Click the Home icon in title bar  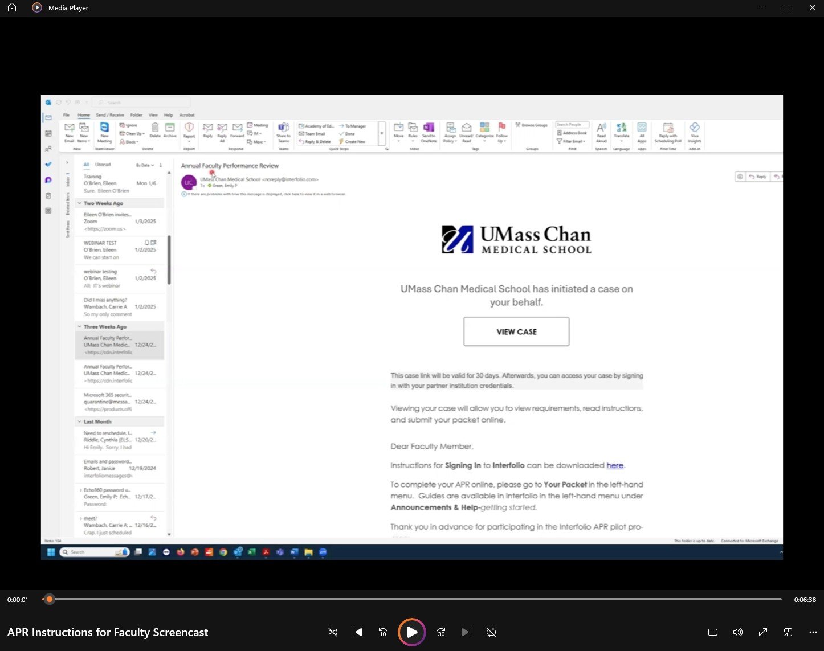tap(12, 8)
